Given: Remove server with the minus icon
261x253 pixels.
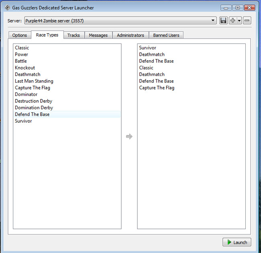Looking at the screenshot, I should click(247, 20).
